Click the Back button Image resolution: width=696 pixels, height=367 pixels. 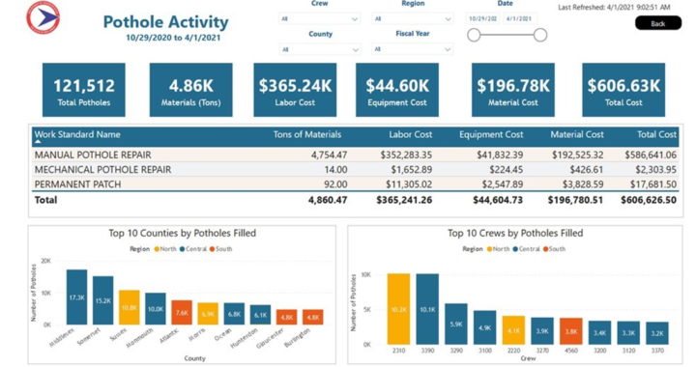(658, 23)
